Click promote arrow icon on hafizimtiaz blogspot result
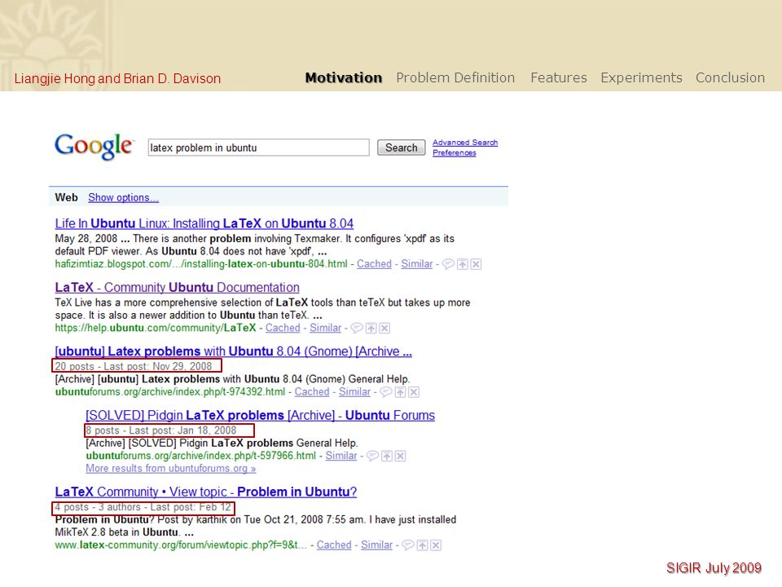This screenshot has width=782, height=587. [463, 264]
